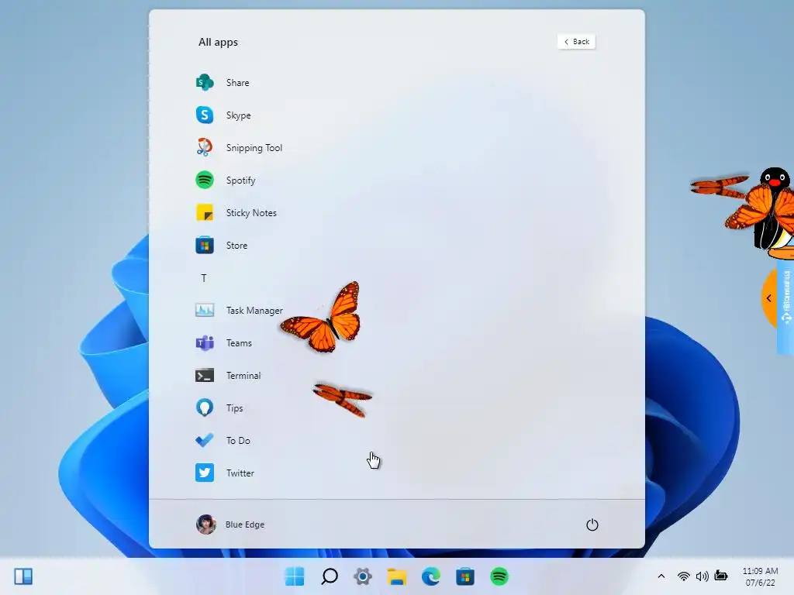The image size is (794, 595).
Task: Open Microsoft Store on the taskbar
Action: [465, 576]
